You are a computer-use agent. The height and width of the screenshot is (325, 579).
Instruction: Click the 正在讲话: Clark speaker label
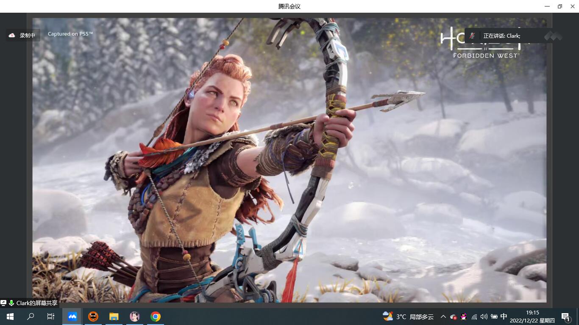click(501, 36)
